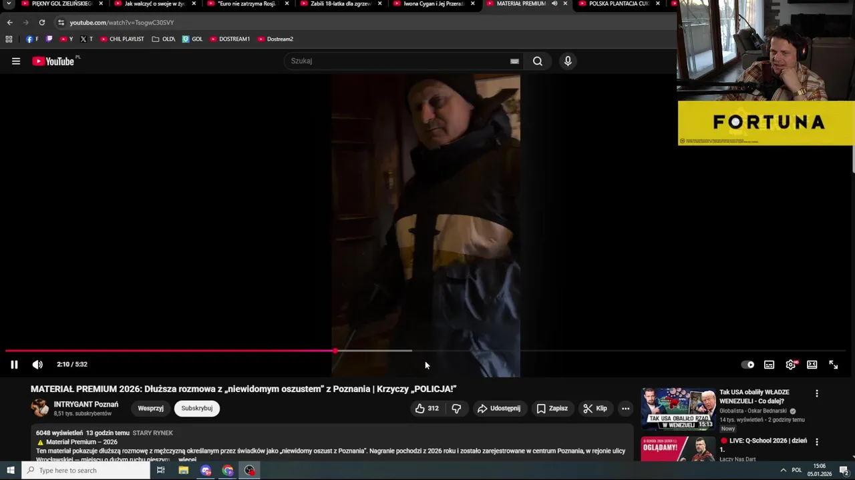This screenshot has height=480, width=855.
Task: Open INTRYGANT Poznań channel name link
Action: click(x=86, y=405)
